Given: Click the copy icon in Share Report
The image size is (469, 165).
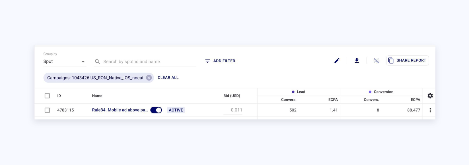Looking at the screenshot, I should pyautogui.click(x=391, y=60).
